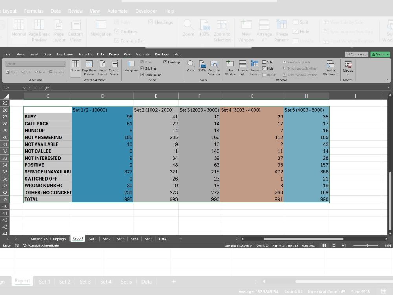
Task: Select the cell with value 472
Action: 252,172
